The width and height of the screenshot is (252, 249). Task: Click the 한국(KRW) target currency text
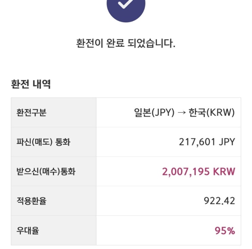tap(212, 112)
